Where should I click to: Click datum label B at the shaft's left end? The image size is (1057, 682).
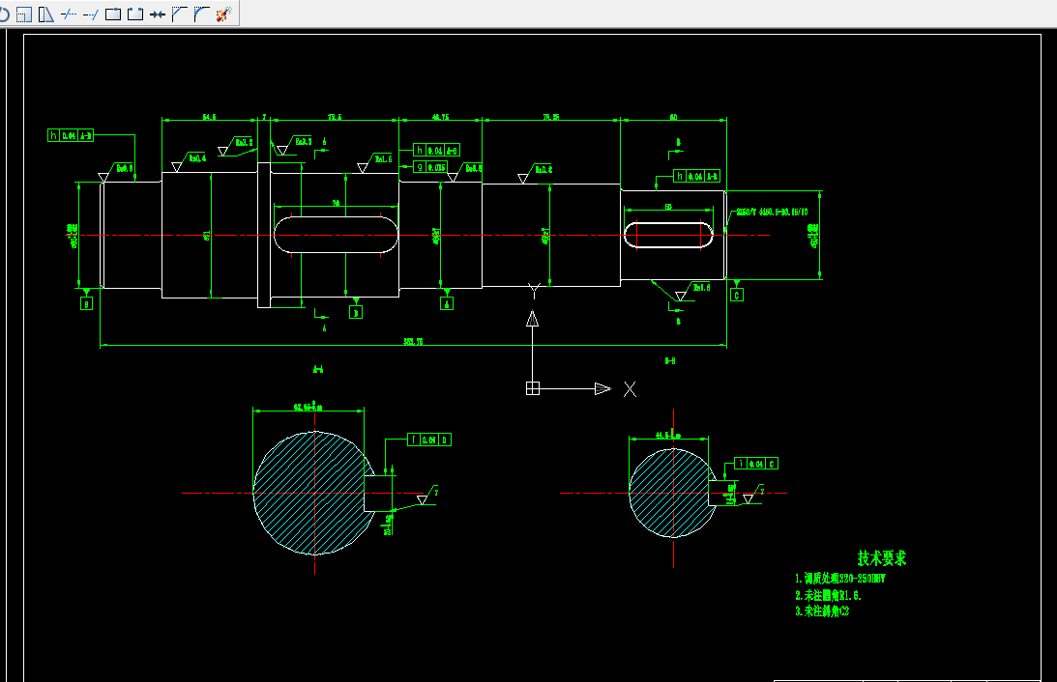point(86,303)
